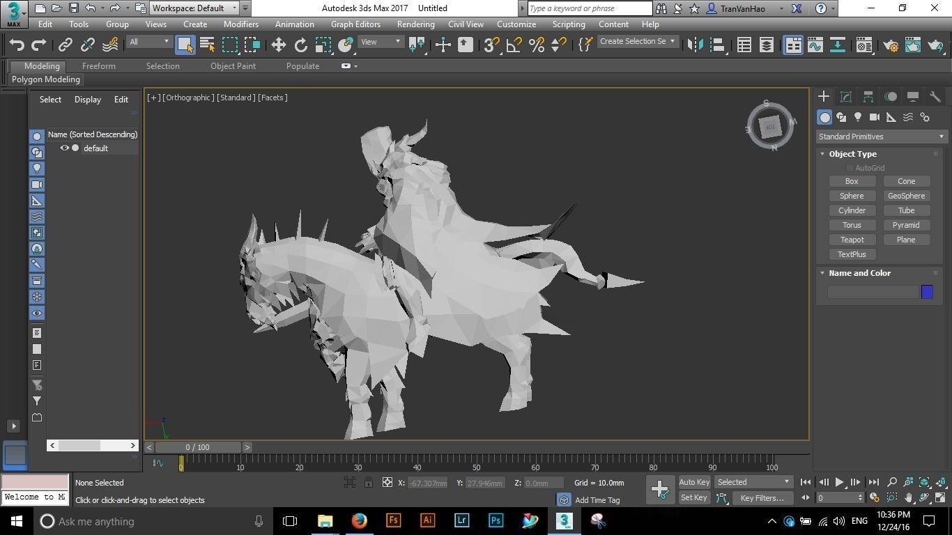
Task: Select the Select and Move tool
Action: click(278, 45)
